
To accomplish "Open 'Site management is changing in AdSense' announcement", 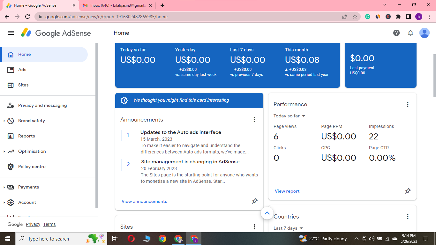I will 190,162.
